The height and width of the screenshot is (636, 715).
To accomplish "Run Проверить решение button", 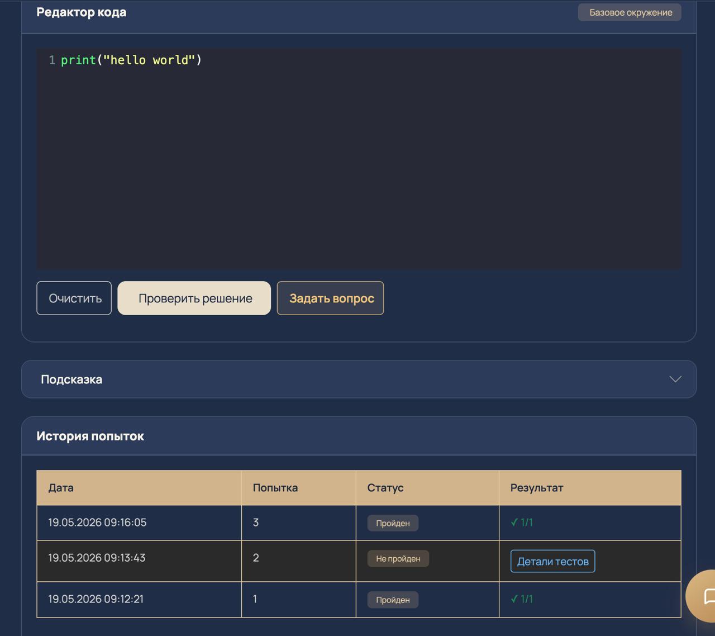I will click(194, 298).
